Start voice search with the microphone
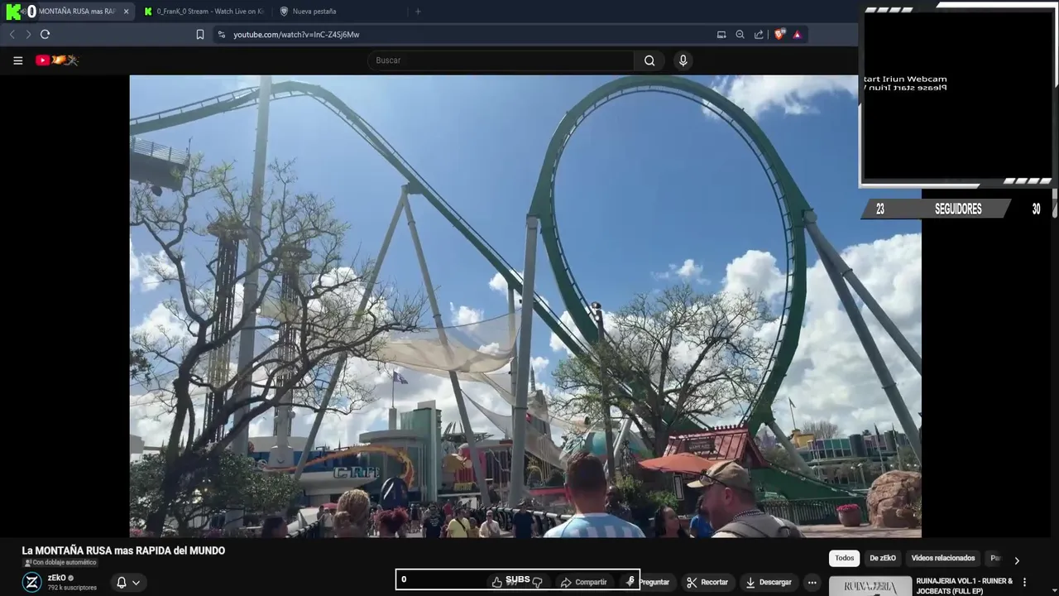The image size is (1059, 596). click(683, 60)
